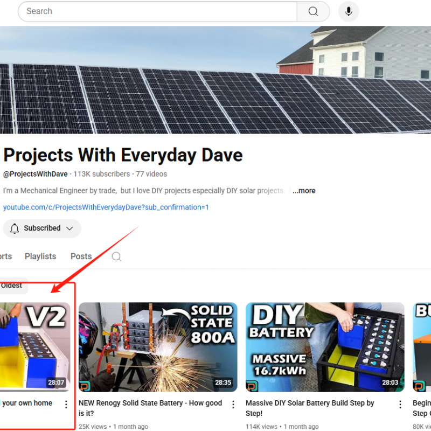Play the DIY Battery Massive 16.7kWh thumbnail
The image size is (431, 431).
(325, 347)
